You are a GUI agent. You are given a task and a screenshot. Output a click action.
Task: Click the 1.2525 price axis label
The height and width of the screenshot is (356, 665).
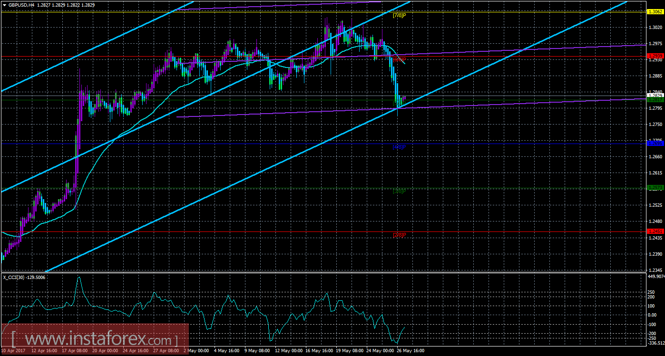point(655,205)
